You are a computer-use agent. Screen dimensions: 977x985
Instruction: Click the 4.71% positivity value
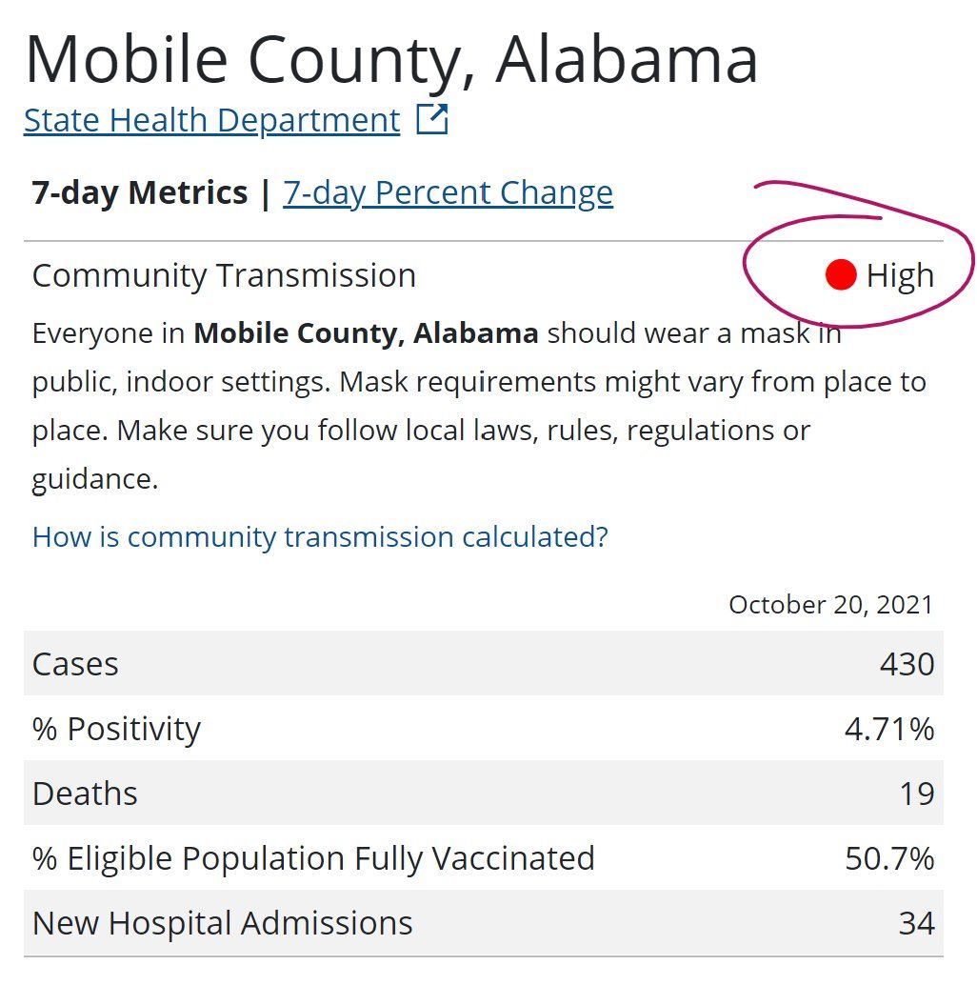tap(889, 729)
